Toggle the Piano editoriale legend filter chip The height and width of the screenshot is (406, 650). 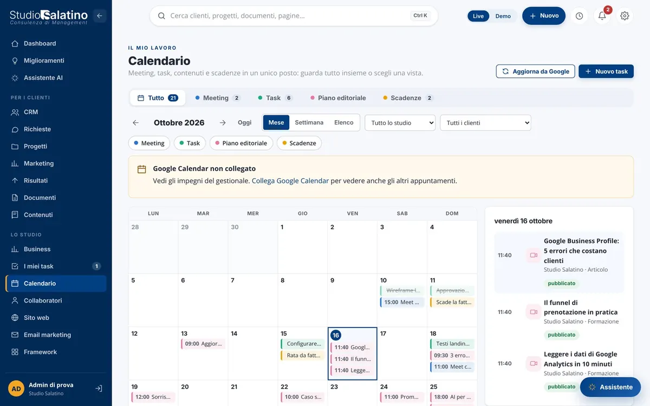241,143
